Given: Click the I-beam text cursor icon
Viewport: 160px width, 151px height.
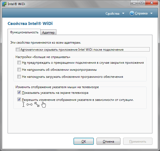Looking at the screenshot, I should click(x=24, y=105).
